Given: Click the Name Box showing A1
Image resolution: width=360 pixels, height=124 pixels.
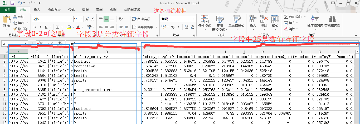Looking at the screenshot, I should (x=15, y=44).
